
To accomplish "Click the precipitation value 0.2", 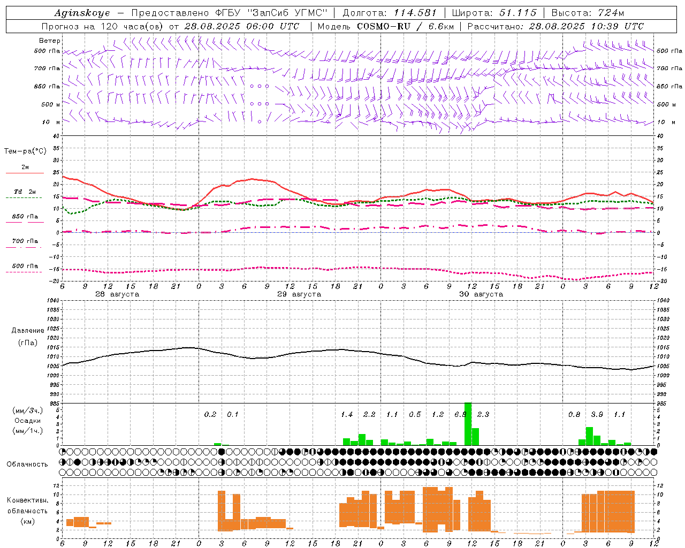I will [x=210, y=415].
